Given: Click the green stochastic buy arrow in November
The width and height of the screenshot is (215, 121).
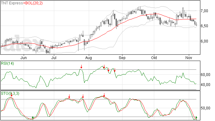Looking at the screenshot, I should 196,118.
